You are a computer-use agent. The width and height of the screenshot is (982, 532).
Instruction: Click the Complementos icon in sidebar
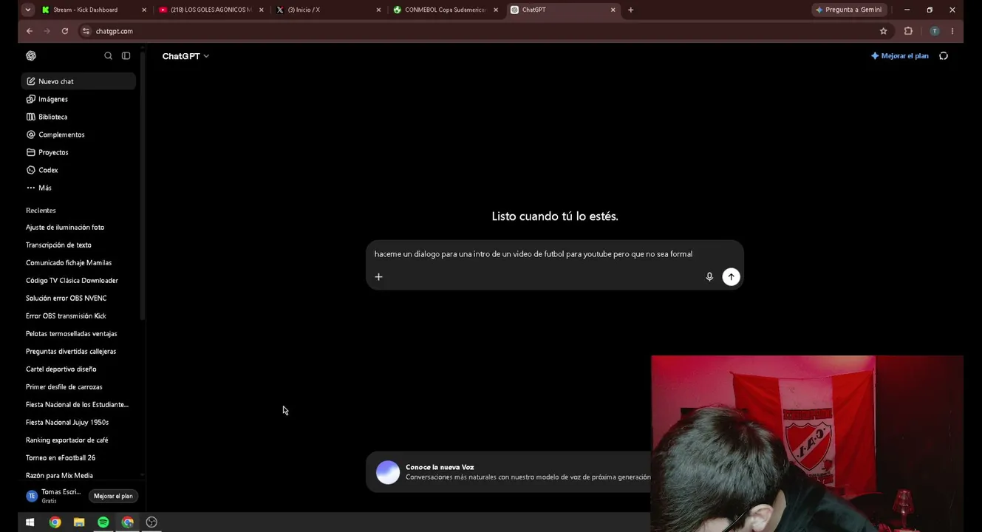(x=31, y=134)
